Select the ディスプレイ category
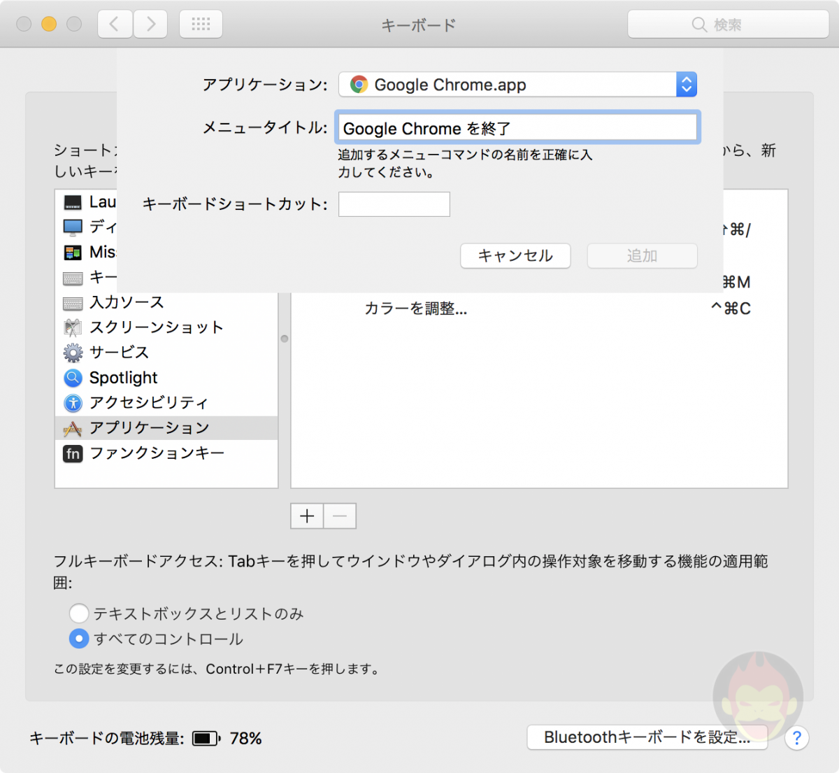 coord(73,227)
